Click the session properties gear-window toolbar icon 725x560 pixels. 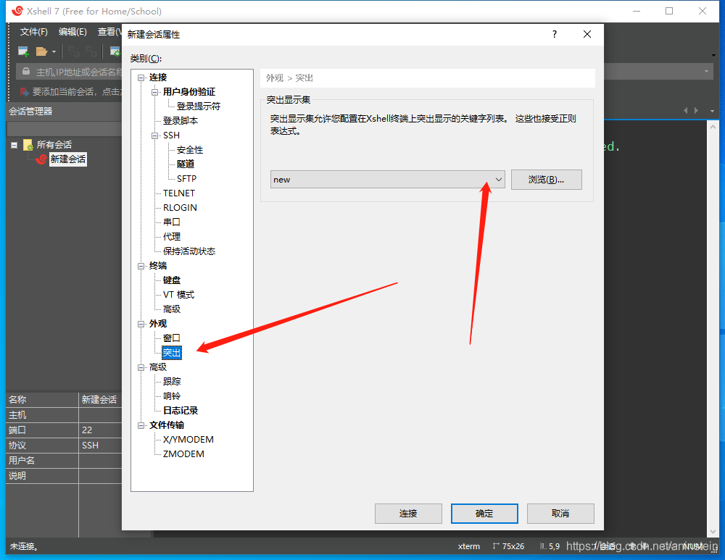pos(115,51)
